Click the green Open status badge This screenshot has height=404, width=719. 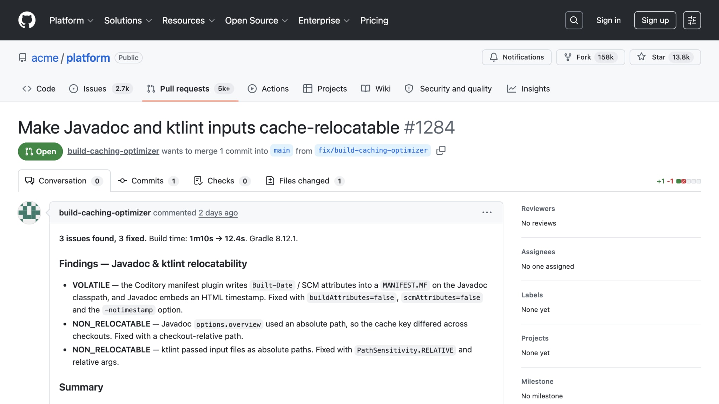click(x=40, y=151)
